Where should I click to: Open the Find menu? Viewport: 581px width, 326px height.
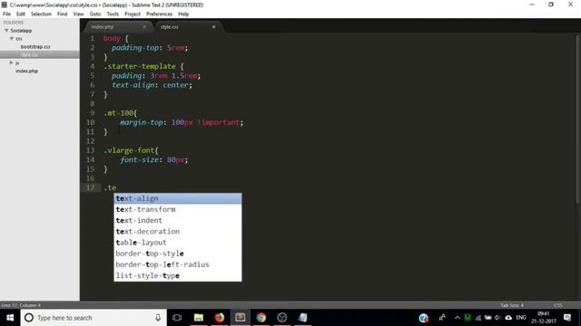(63, 14)
